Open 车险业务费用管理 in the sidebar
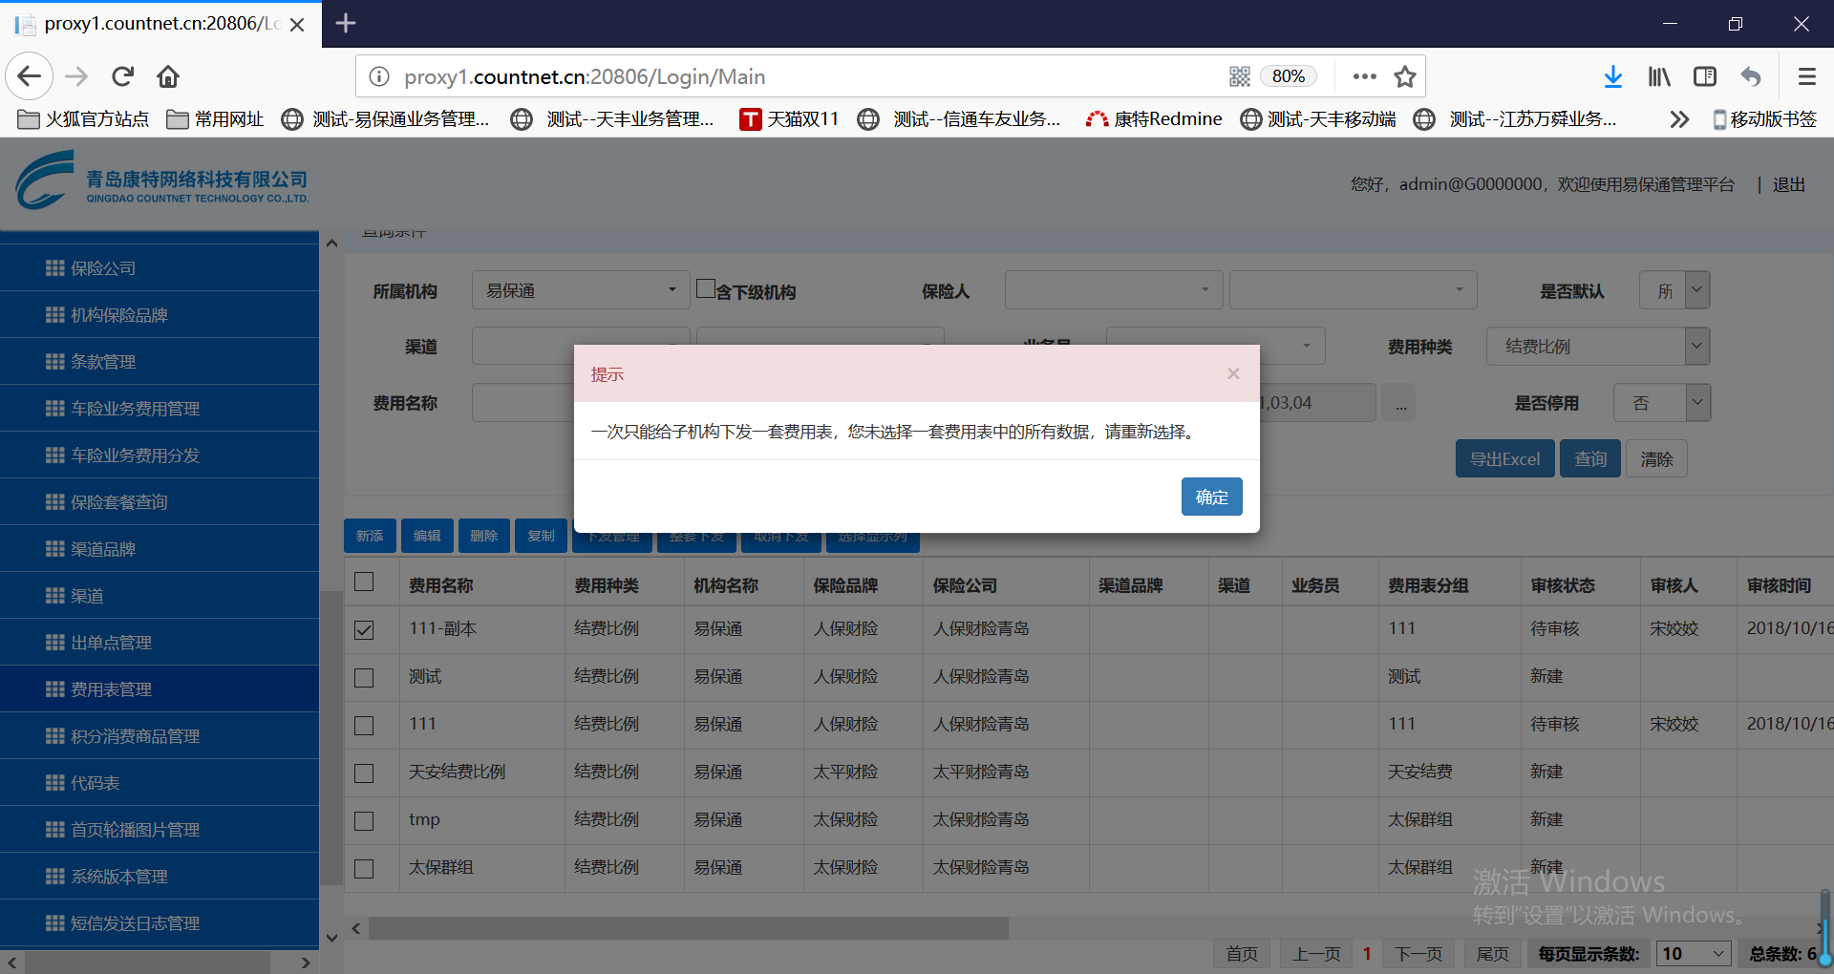 (x=136, y=409)
